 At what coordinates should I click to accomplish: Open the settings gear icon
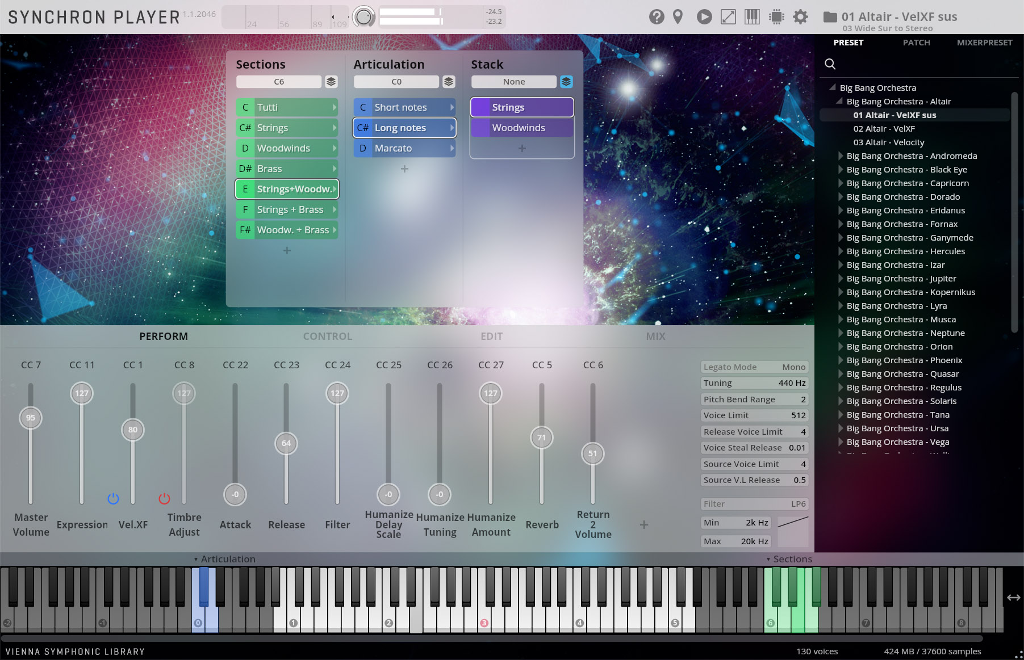click(x=800, y=17)
